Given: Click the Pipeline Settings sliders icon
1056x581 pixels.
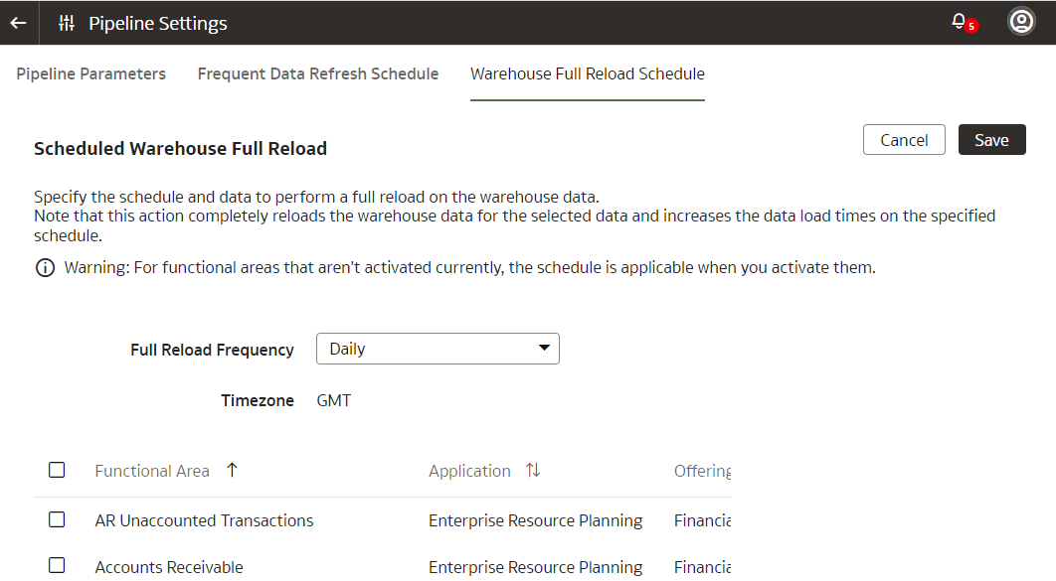Looking at the screenshot, I should (67, 23).
